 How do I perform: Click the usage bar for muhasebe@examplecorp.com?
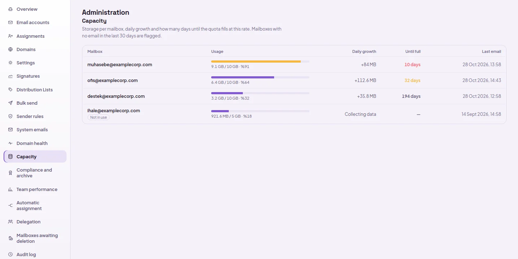click(260, 62)
